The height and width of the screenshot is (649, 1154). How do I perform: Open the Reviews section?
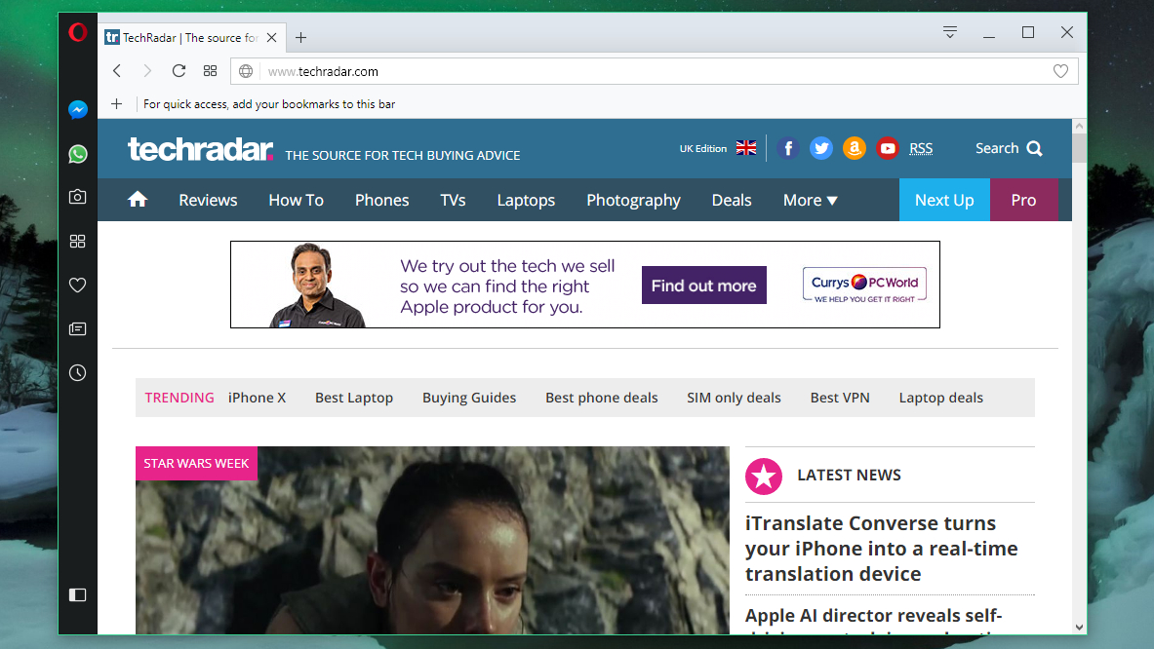coord(208,200)
